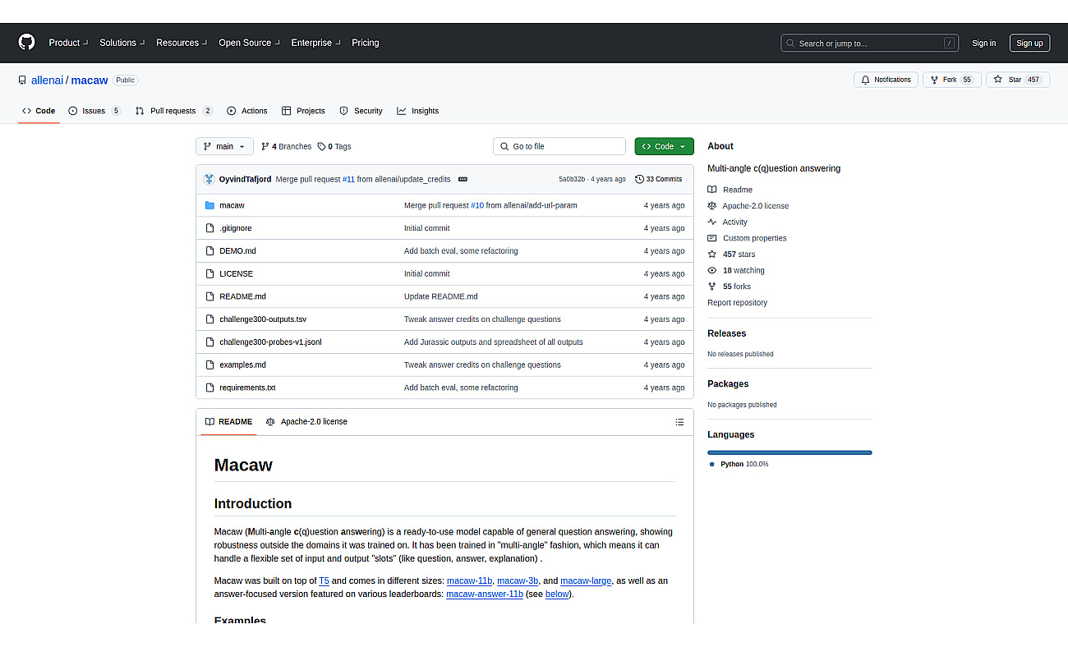
Task: Open DEMO.md file
Action: (x=237, y=251)
